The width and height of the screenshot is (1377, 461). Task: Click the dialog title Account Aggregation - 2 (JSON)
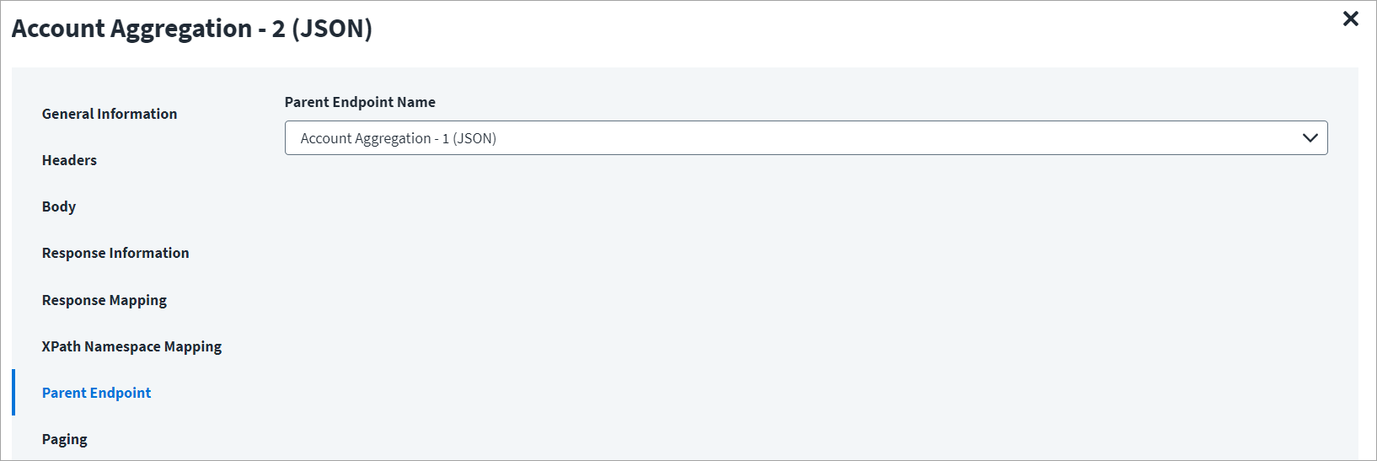tap(192, 29)
